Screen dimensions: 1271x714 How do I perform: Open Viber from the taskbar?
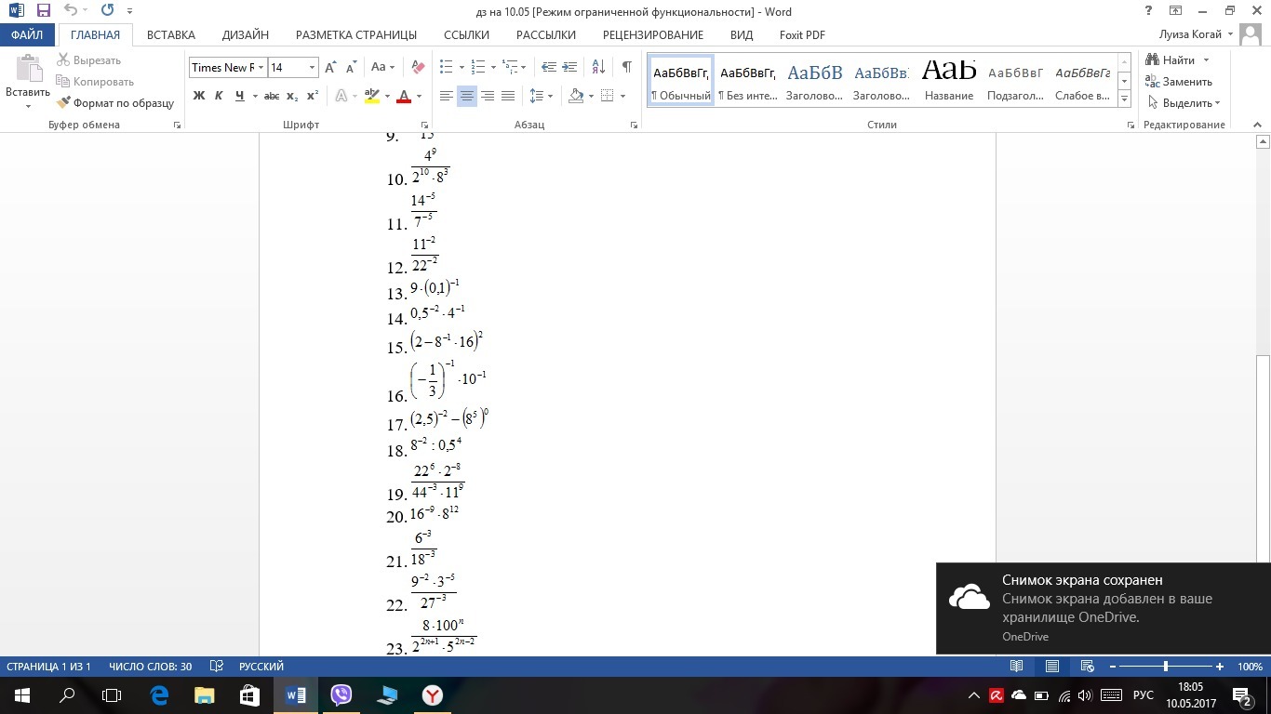[x=341, y=694]
